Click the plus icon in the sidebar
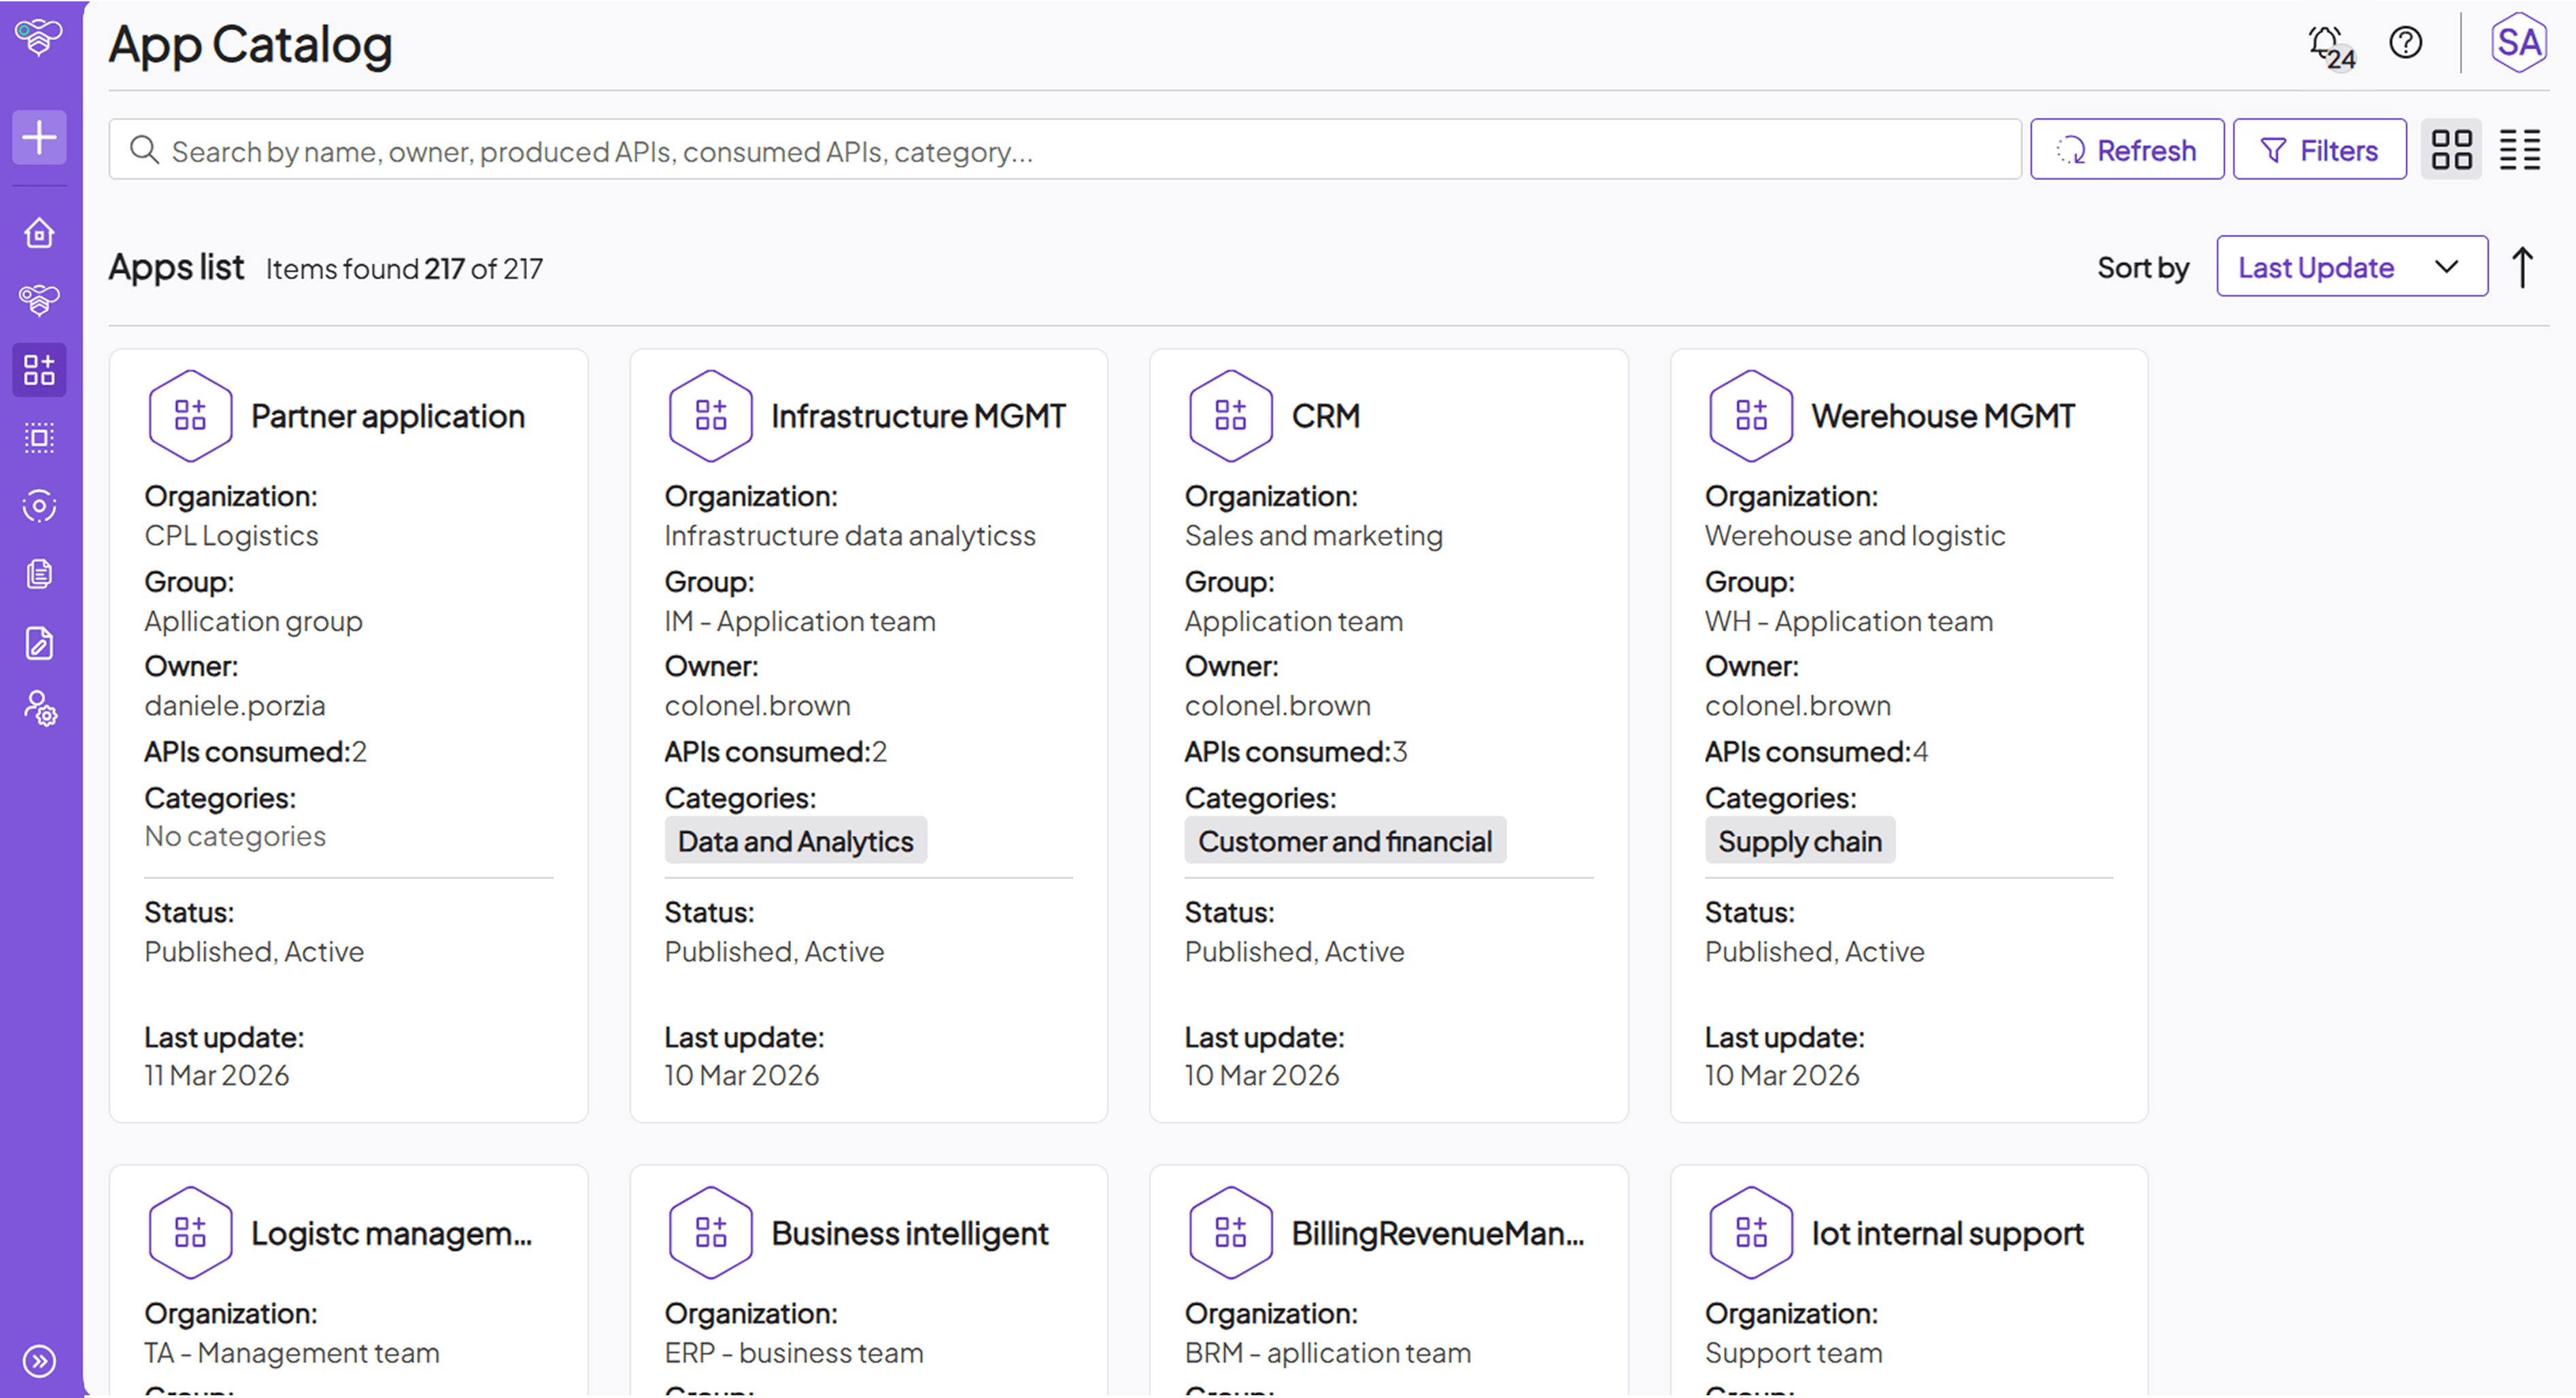 [x=39, y=137]
